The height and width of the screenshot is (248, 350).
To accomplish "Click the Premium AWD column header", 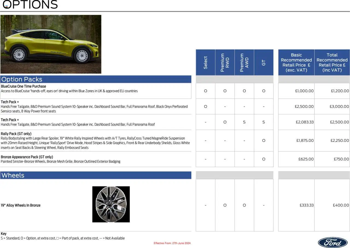I will 244,62.
